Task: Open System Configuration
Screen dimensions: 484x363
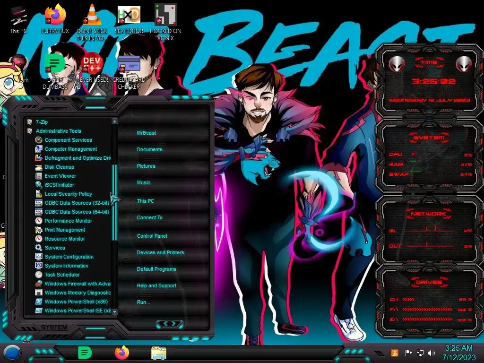Action: (x=69, y=257)
